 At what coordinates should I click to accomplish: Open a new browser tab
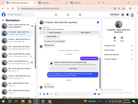[x=104, y=3]
